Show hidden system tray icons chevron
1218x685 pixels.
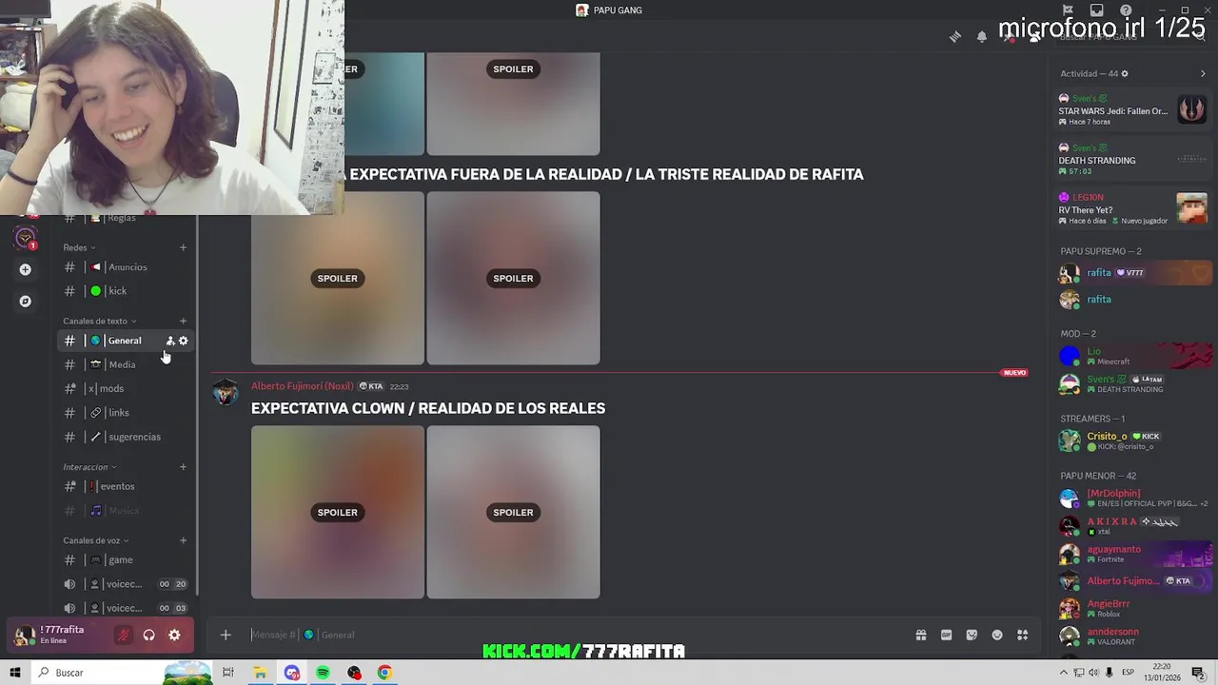[1063, 673]
